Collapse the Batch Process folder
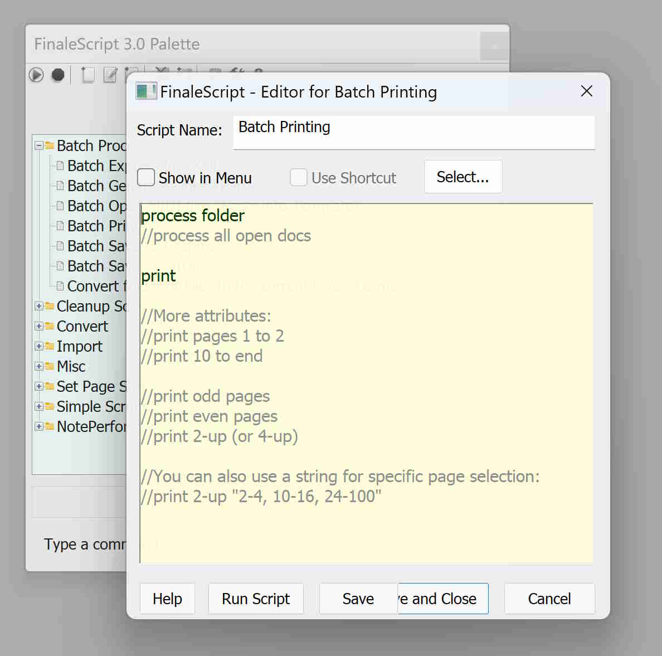 (x=39, y=145)
